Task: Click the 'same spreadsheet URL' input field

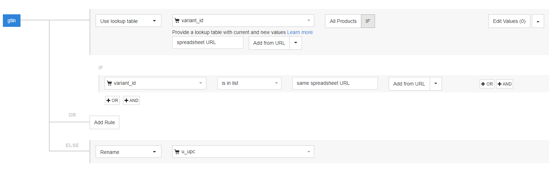Action: point(335,83)
